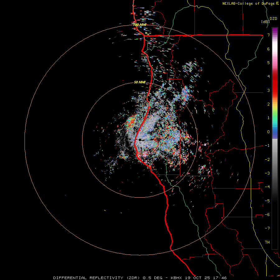Click the color scale value 0
Screen dimensions: 280x280
(x=268, y=132)
